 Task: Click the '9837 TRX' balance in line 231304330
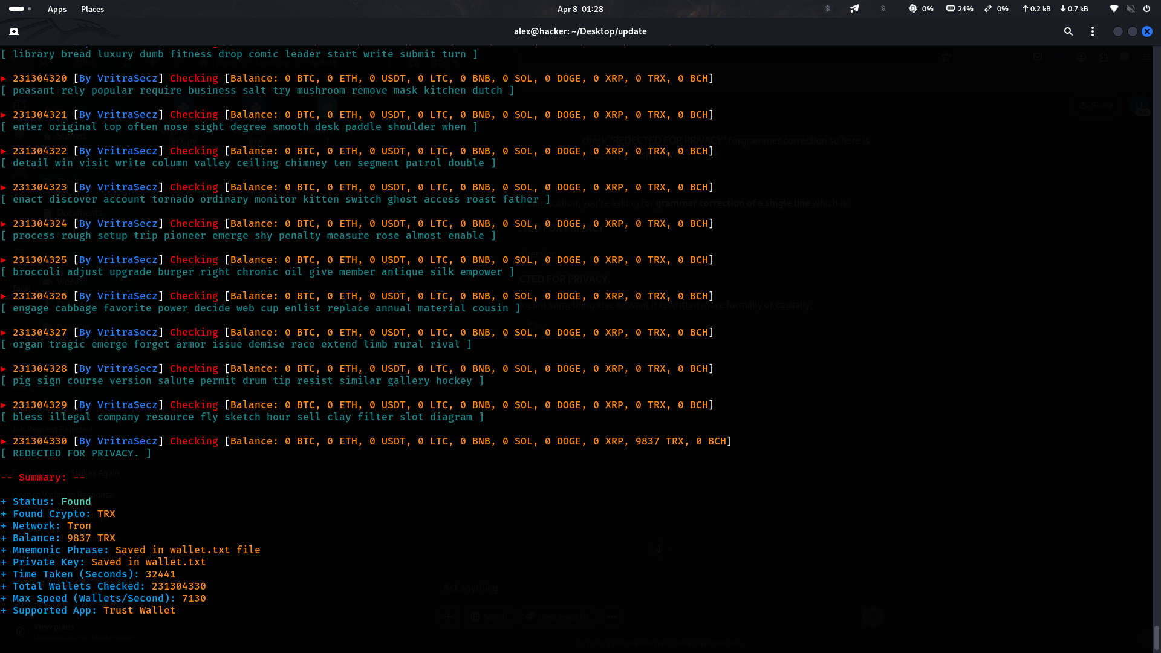[x=659, y=441]
